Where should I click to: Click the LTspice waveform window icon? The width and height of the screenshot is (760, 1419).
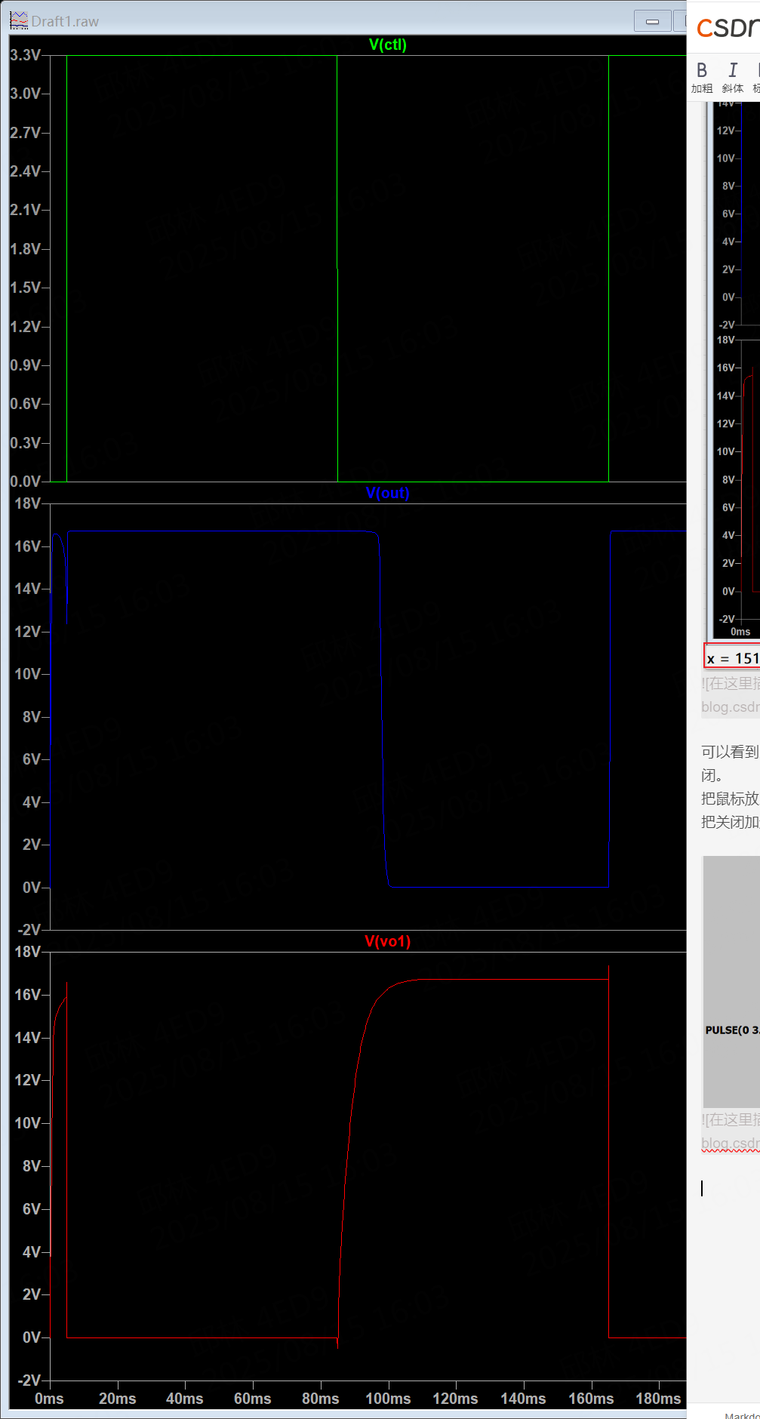pos(18,20)
